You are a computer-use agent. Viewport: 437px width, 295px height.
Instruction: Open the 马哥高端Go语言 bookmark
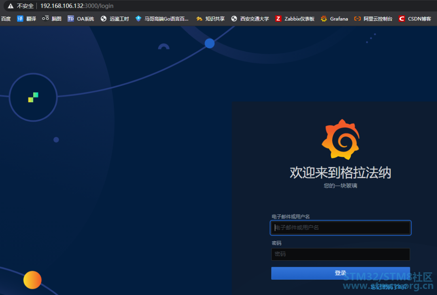(162, 19)
